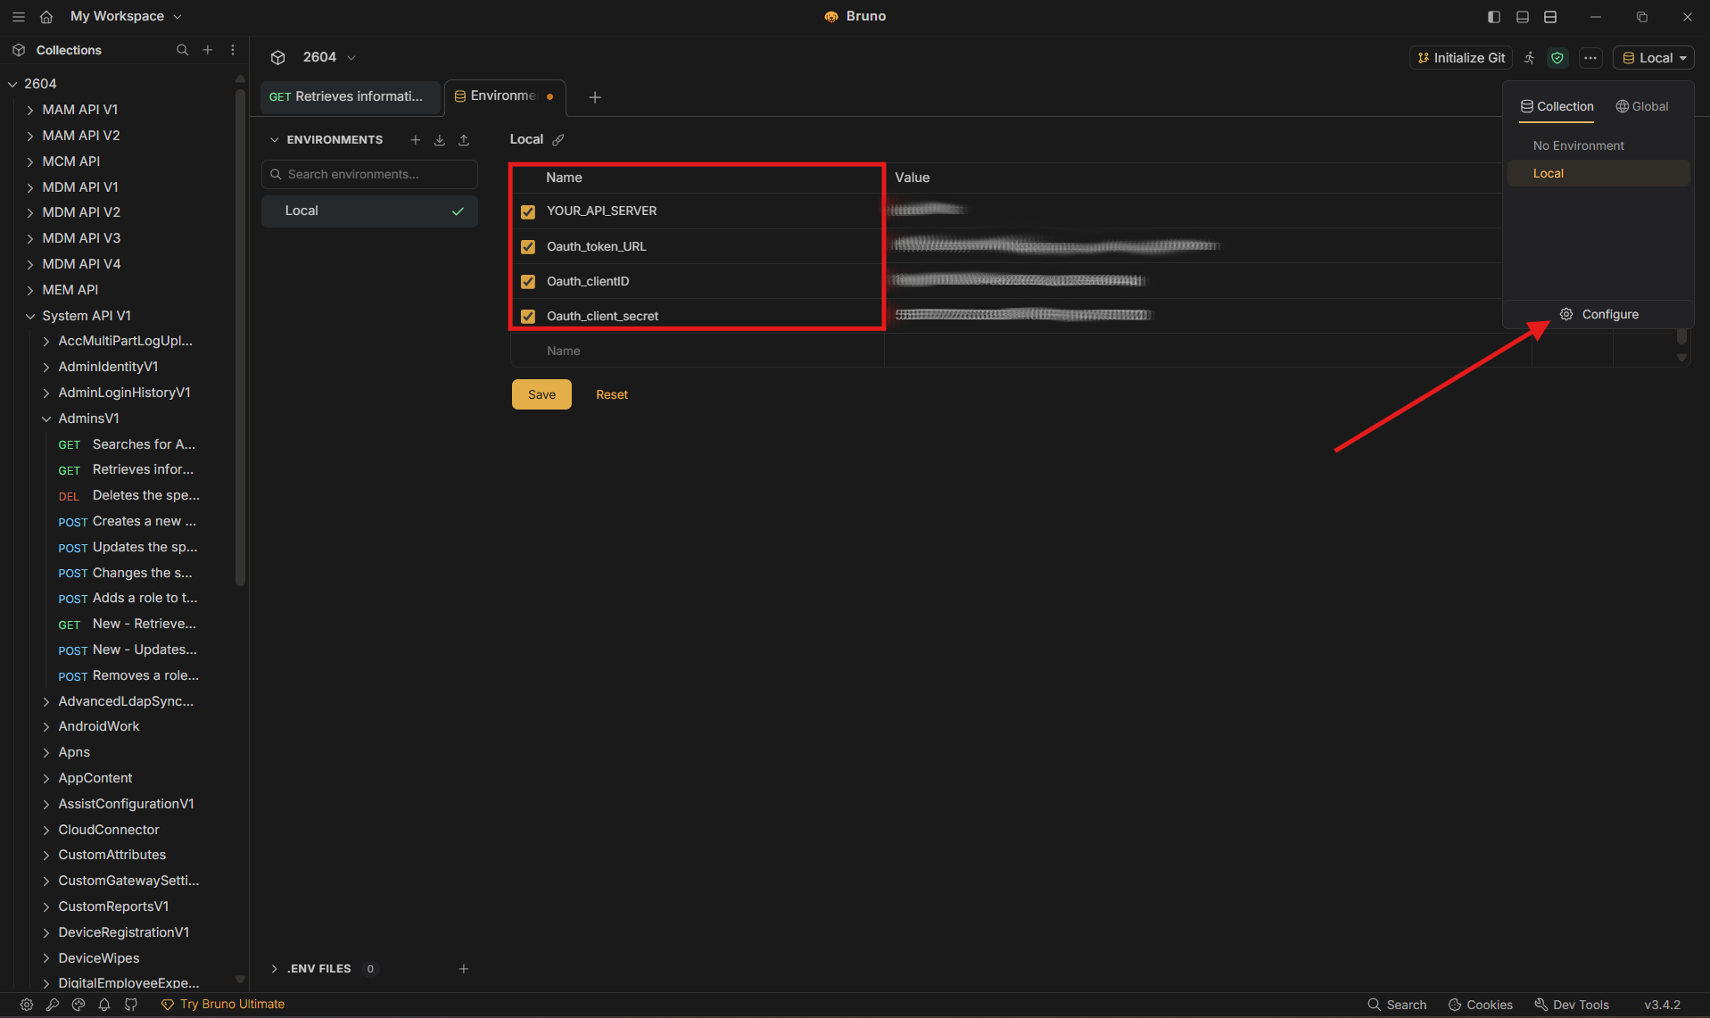Click Configure in environment popup
The image size is (1710, 1018).
(x=1599, y=314)
